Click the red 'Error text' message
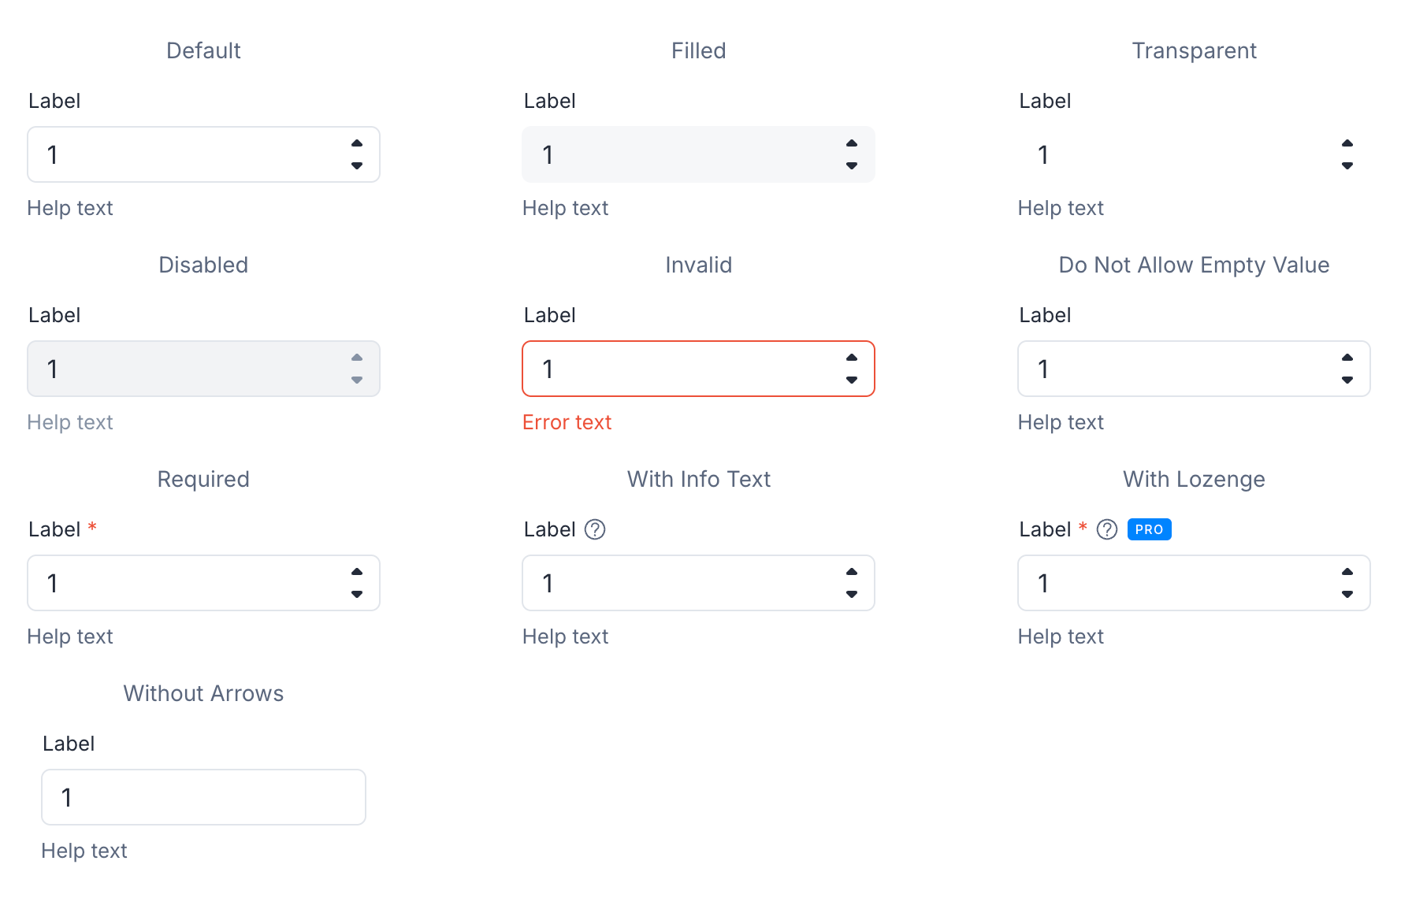 pos(567,422)
